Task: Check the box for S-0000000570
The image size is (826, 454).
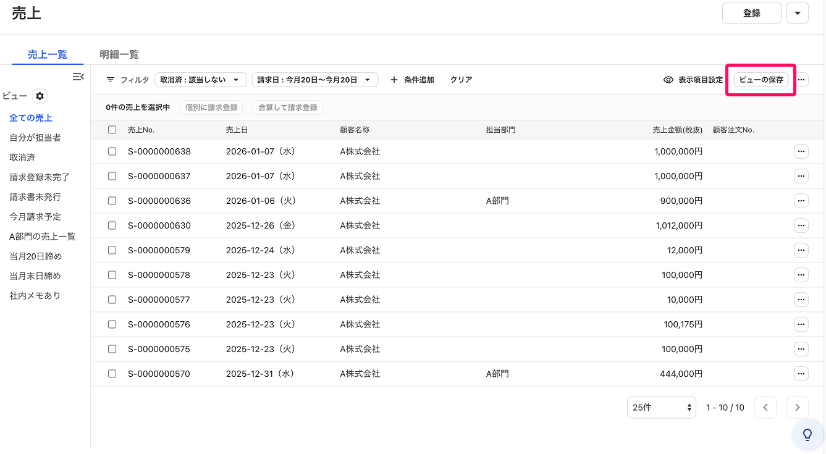Action: coord(112,374)
